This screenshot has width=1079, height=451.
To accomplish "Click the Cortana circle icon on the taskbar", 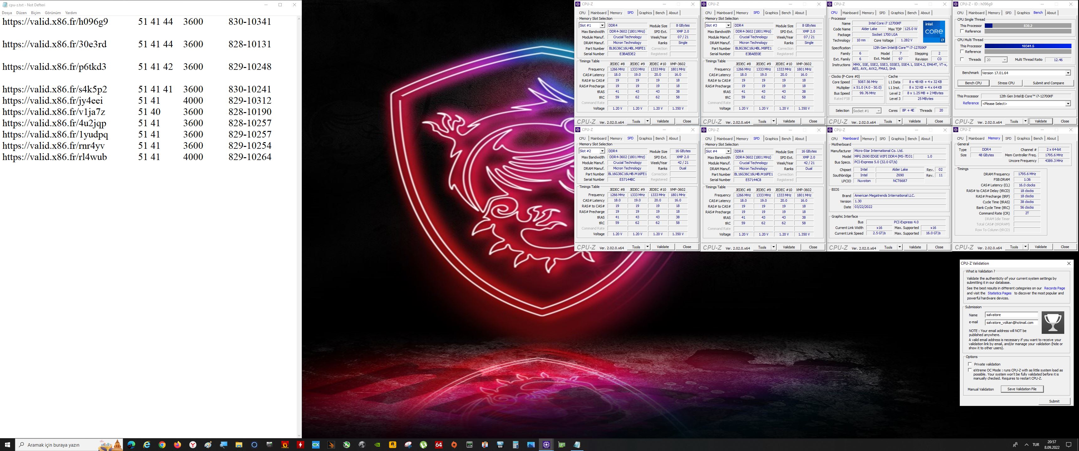I will pos(254,445).
